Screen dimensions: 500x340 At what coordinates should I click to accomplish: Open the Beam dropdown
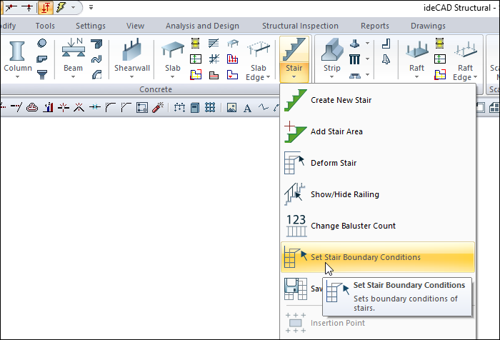click(73, 74)
